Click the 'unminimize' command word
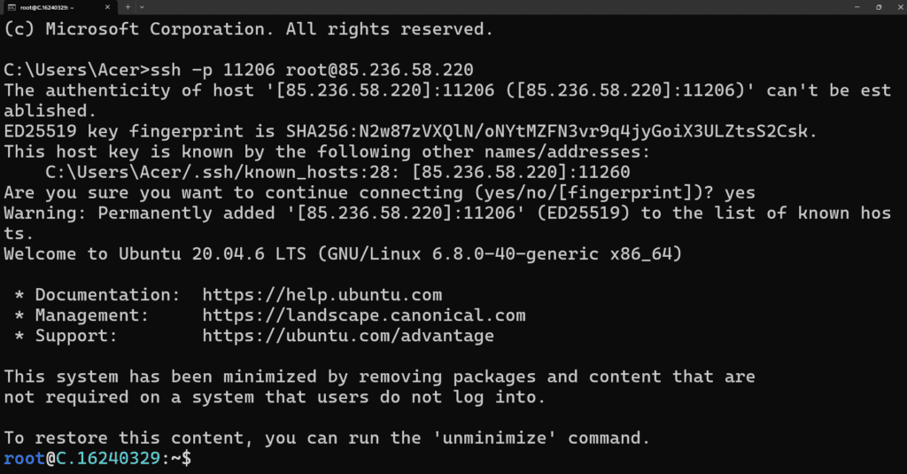907x474 pixels. (494, 438)
